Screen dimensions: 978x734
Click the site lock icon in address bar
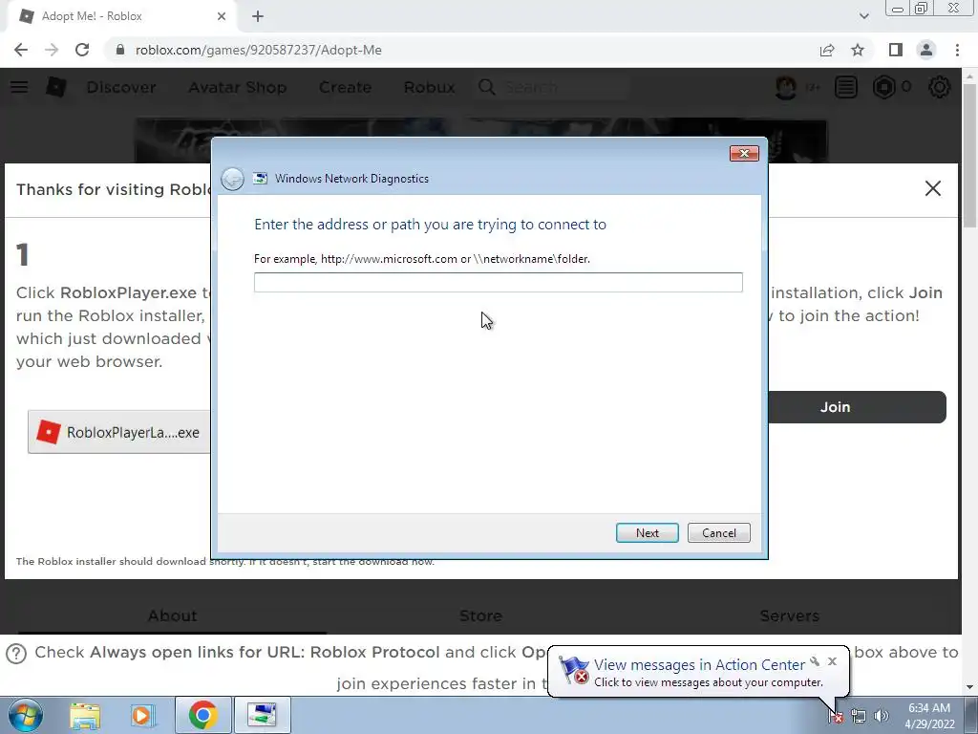coord(120,50)
